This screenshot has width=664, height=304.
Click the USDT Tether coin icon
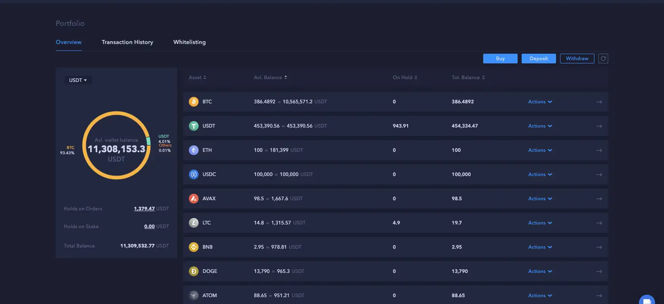(194, 126)
